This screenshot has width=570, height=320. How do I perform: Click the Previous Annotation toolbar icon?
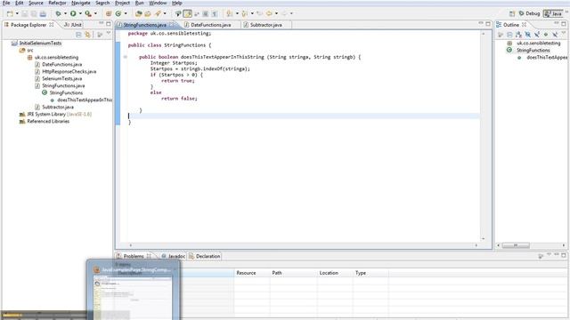coord(245,14)
